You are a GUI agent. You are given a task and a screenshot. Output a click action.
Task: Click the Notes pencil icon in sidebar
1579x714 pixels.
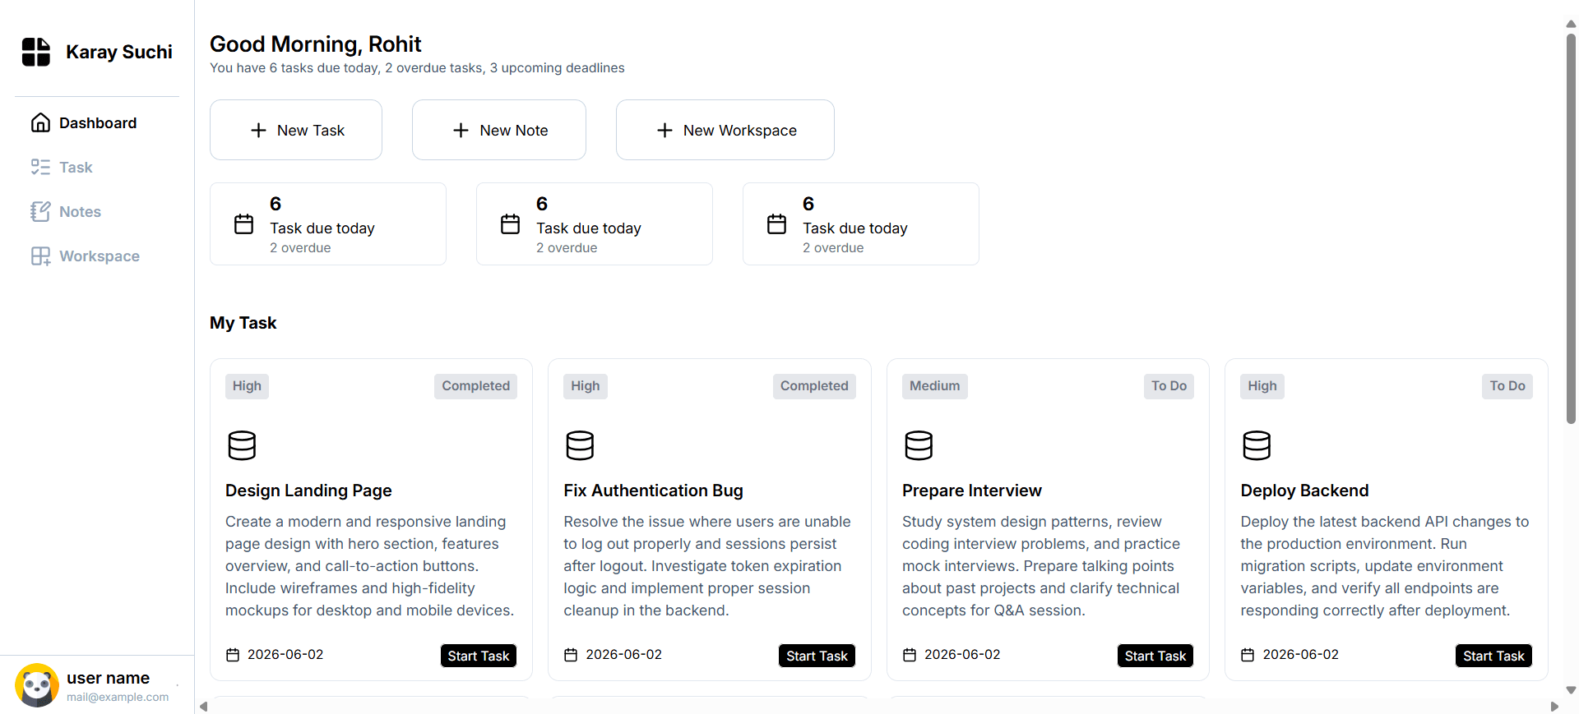click(x=40, y=211)
